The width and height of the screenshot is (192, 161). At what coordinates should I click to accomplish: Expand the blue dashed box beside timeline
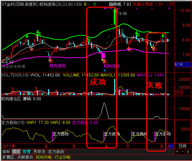[x=171, y=146]
